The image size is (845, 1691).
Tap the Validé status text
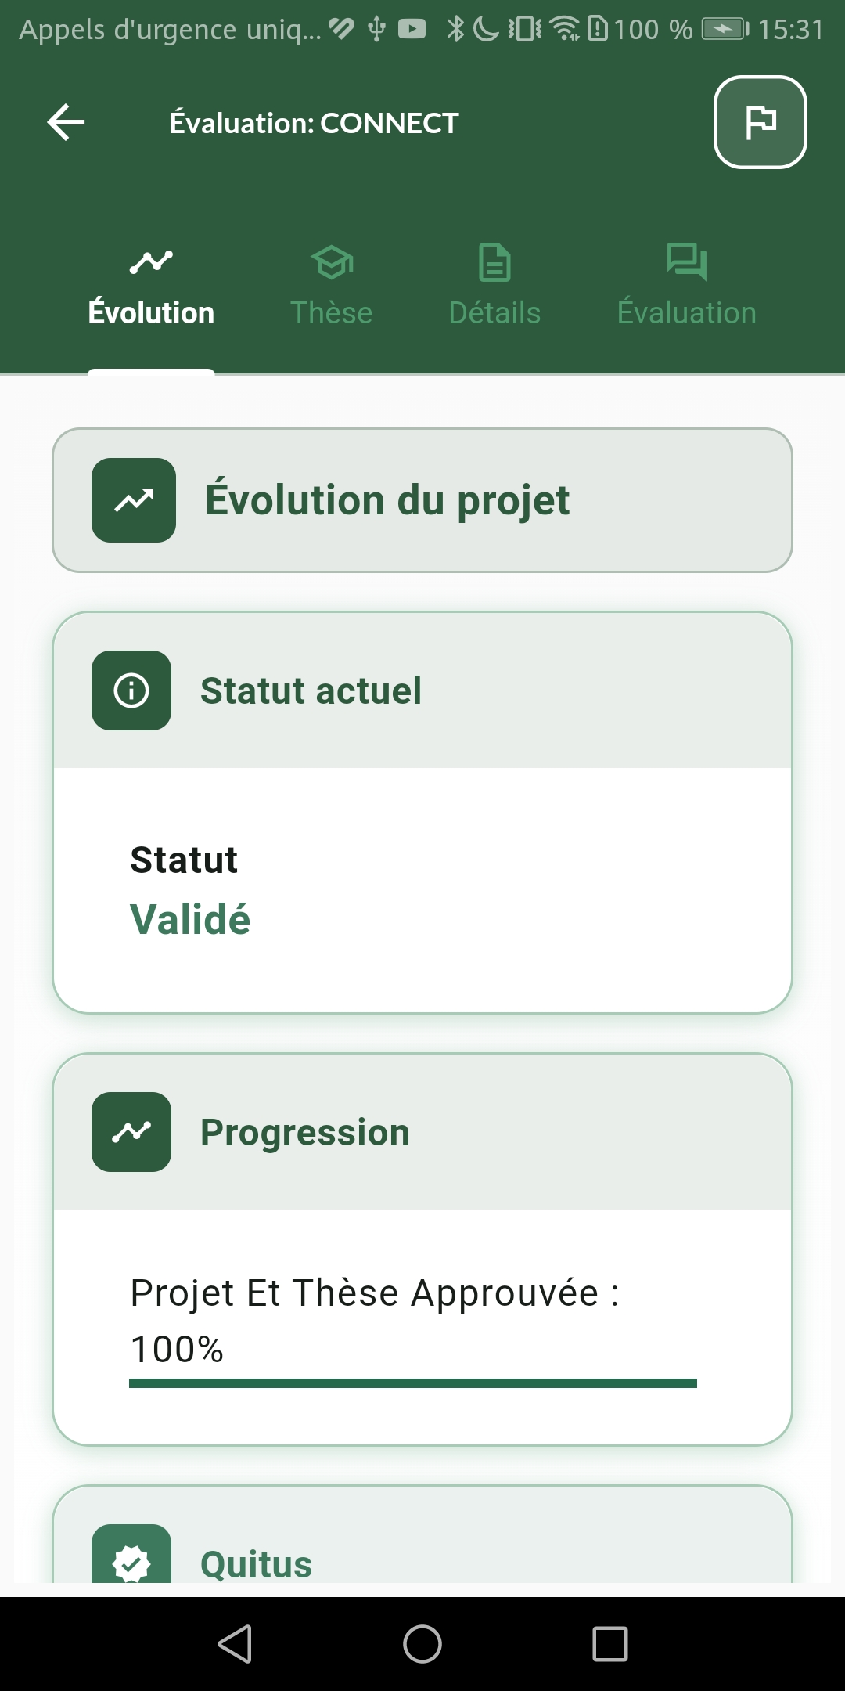click(190, 919)
